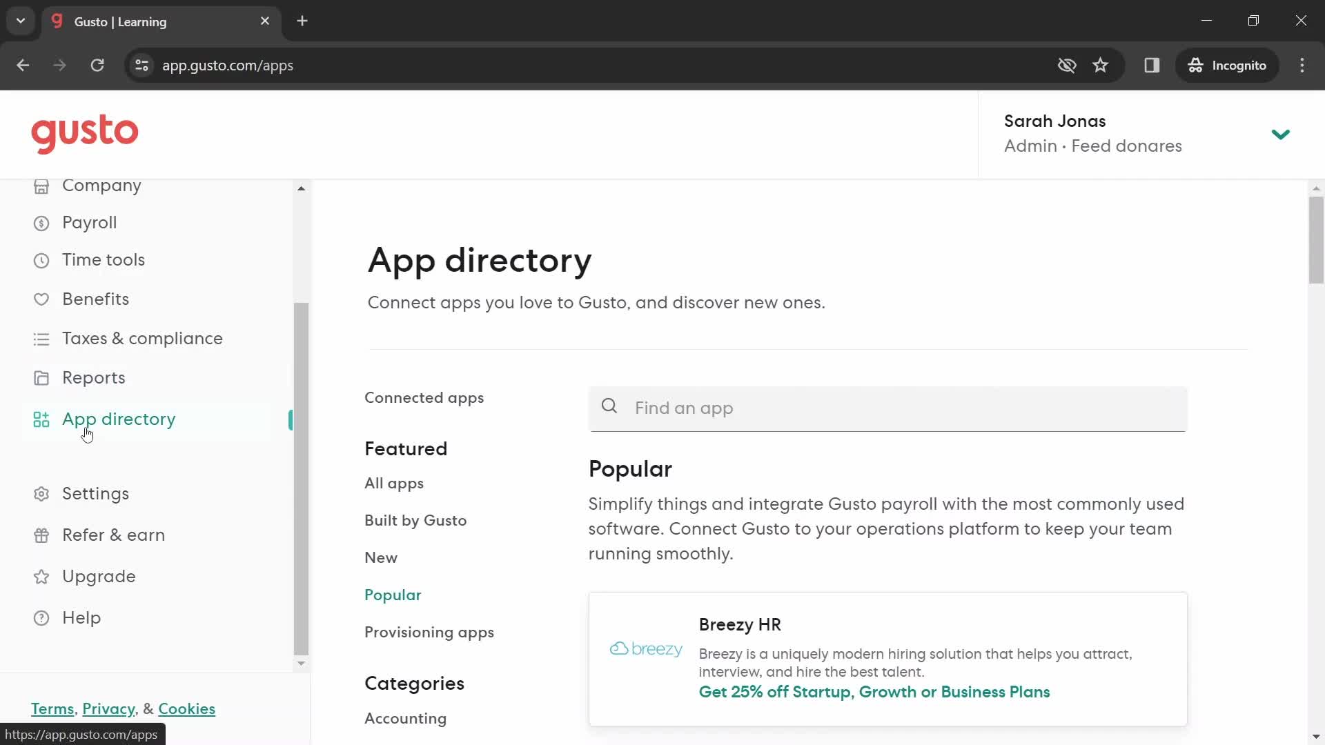Image resolution: width=1325 pixels, height=745 pixels.
Task: Open Time tools in sidebar
Action: 104,260
